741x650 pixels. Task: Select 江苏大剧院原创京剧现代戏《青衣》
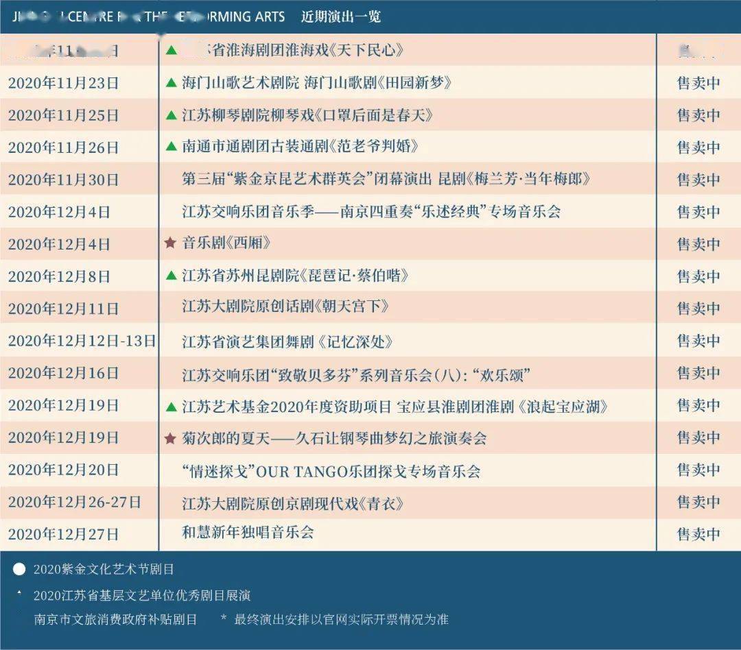tap(293, 503)
